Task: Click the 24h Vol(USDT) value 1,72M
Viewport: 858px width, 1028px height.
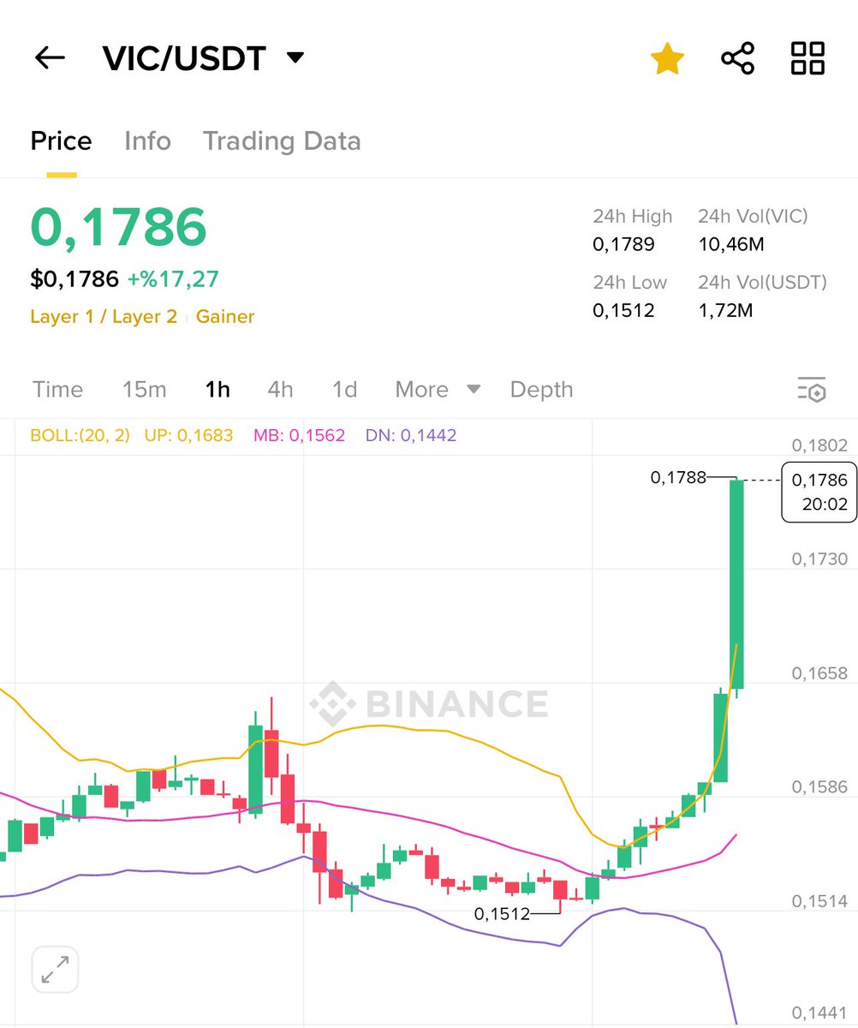Action: [726, 310]
